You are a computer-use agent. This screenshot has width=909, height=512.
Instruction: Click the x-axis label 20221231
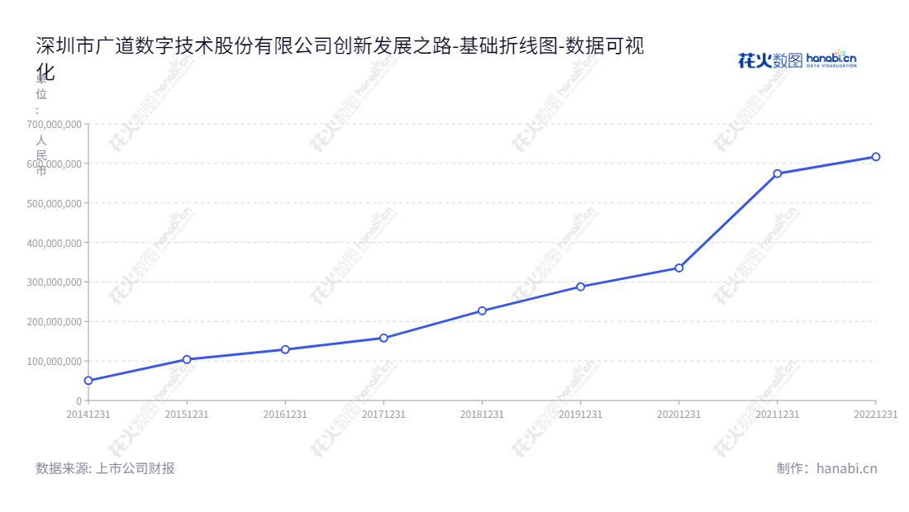point(876,415)
